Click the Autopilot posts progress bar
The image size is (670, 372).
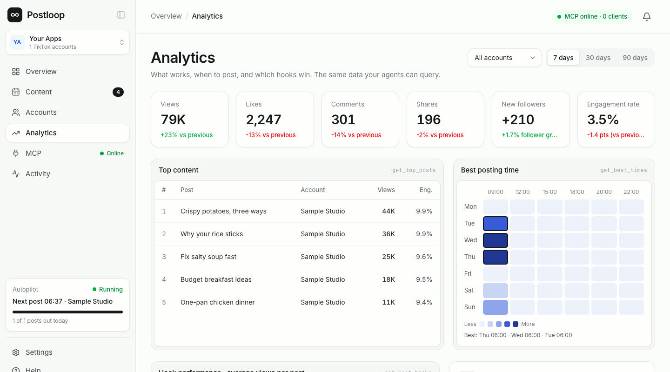pyautogui.click(x=67, y=312)
